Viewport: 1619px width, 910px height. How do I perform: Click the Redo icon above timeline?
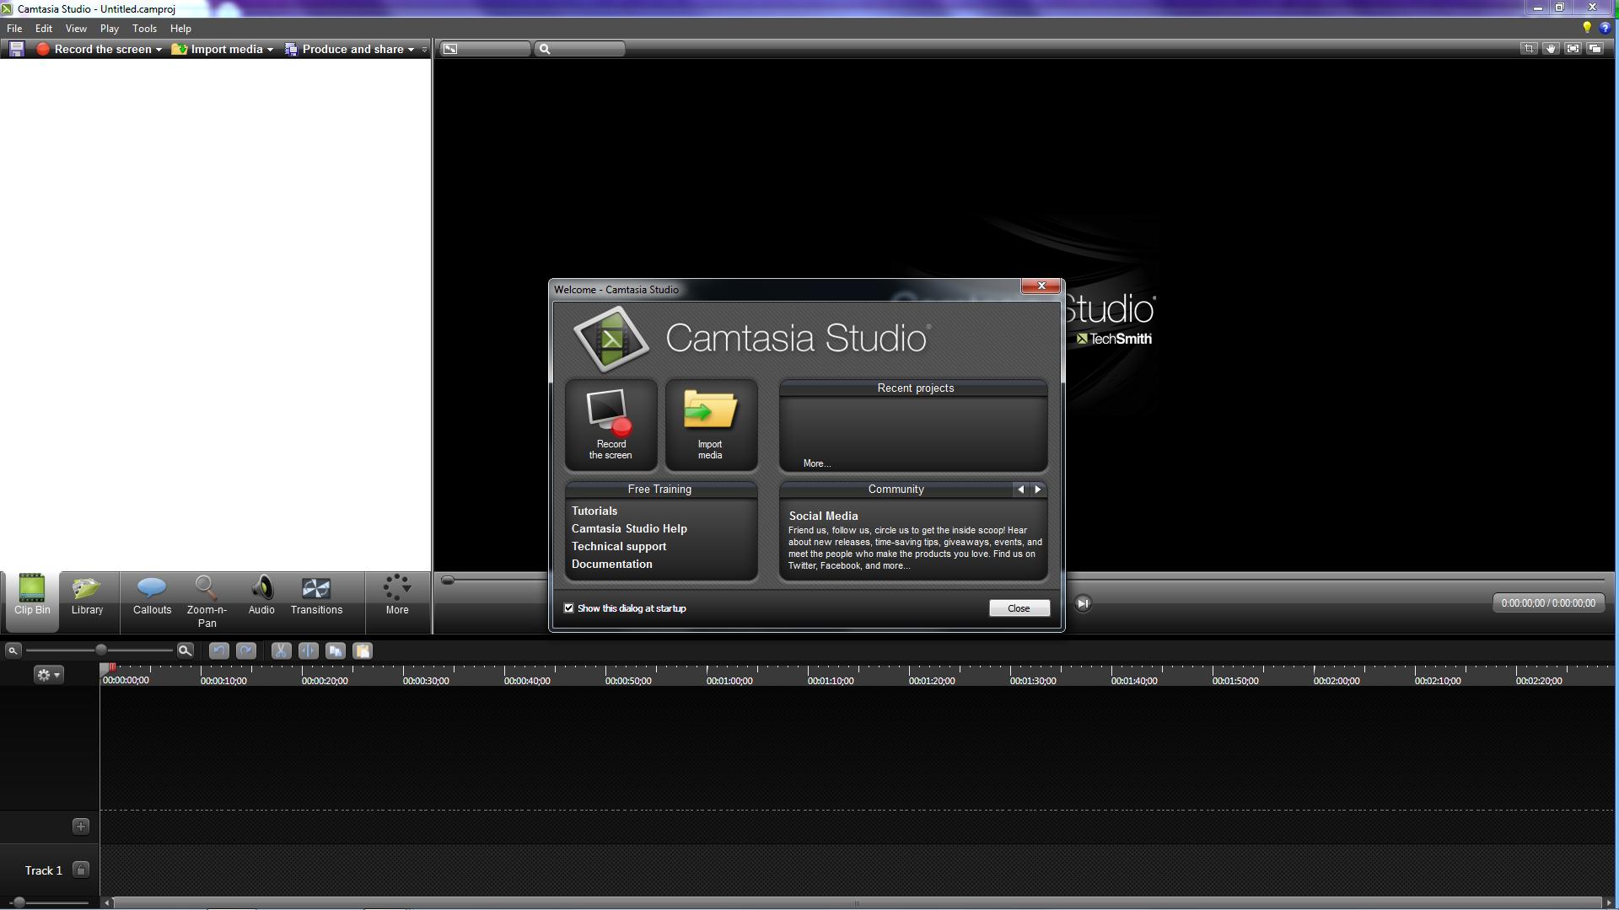pyautogui.click(x=246, y=650)
